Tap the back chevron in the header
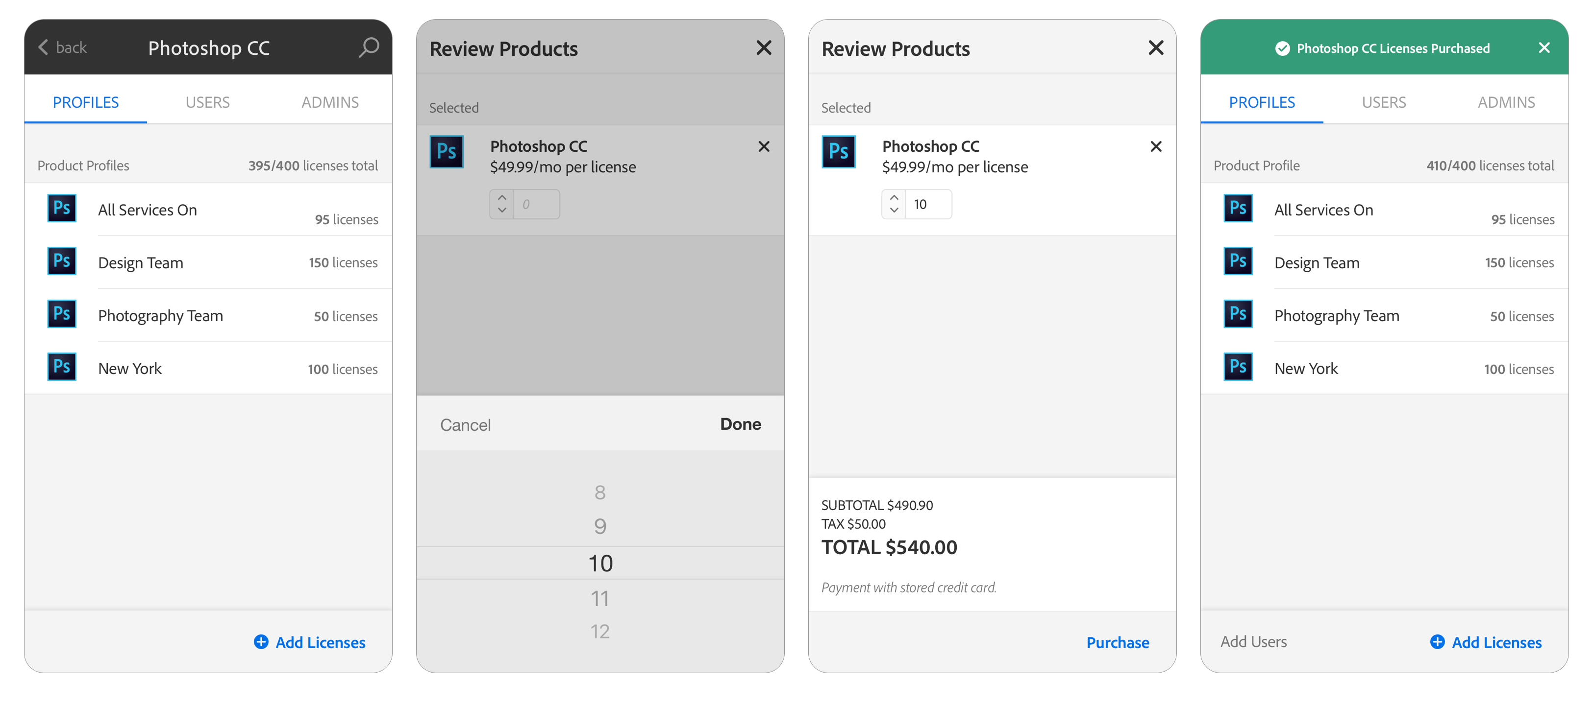Screen dimensions: 1593x702 43,47
